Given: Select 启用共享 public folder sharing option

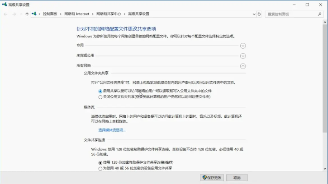Looking at the screenshot, I should [x=100, y=91].
